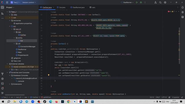This screenshot has width=185, height=104.
Task: Open the Git tool window icon
Action: 2,93
